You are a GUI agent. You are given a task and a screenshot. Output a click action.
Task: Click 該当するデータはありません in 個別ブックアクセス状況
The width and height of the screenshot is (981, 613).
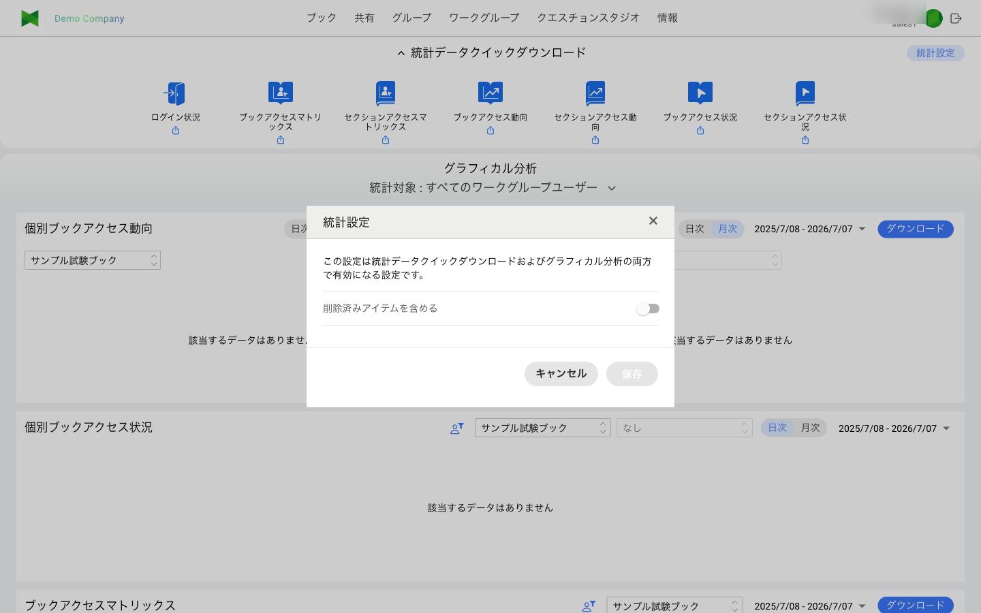490,507
